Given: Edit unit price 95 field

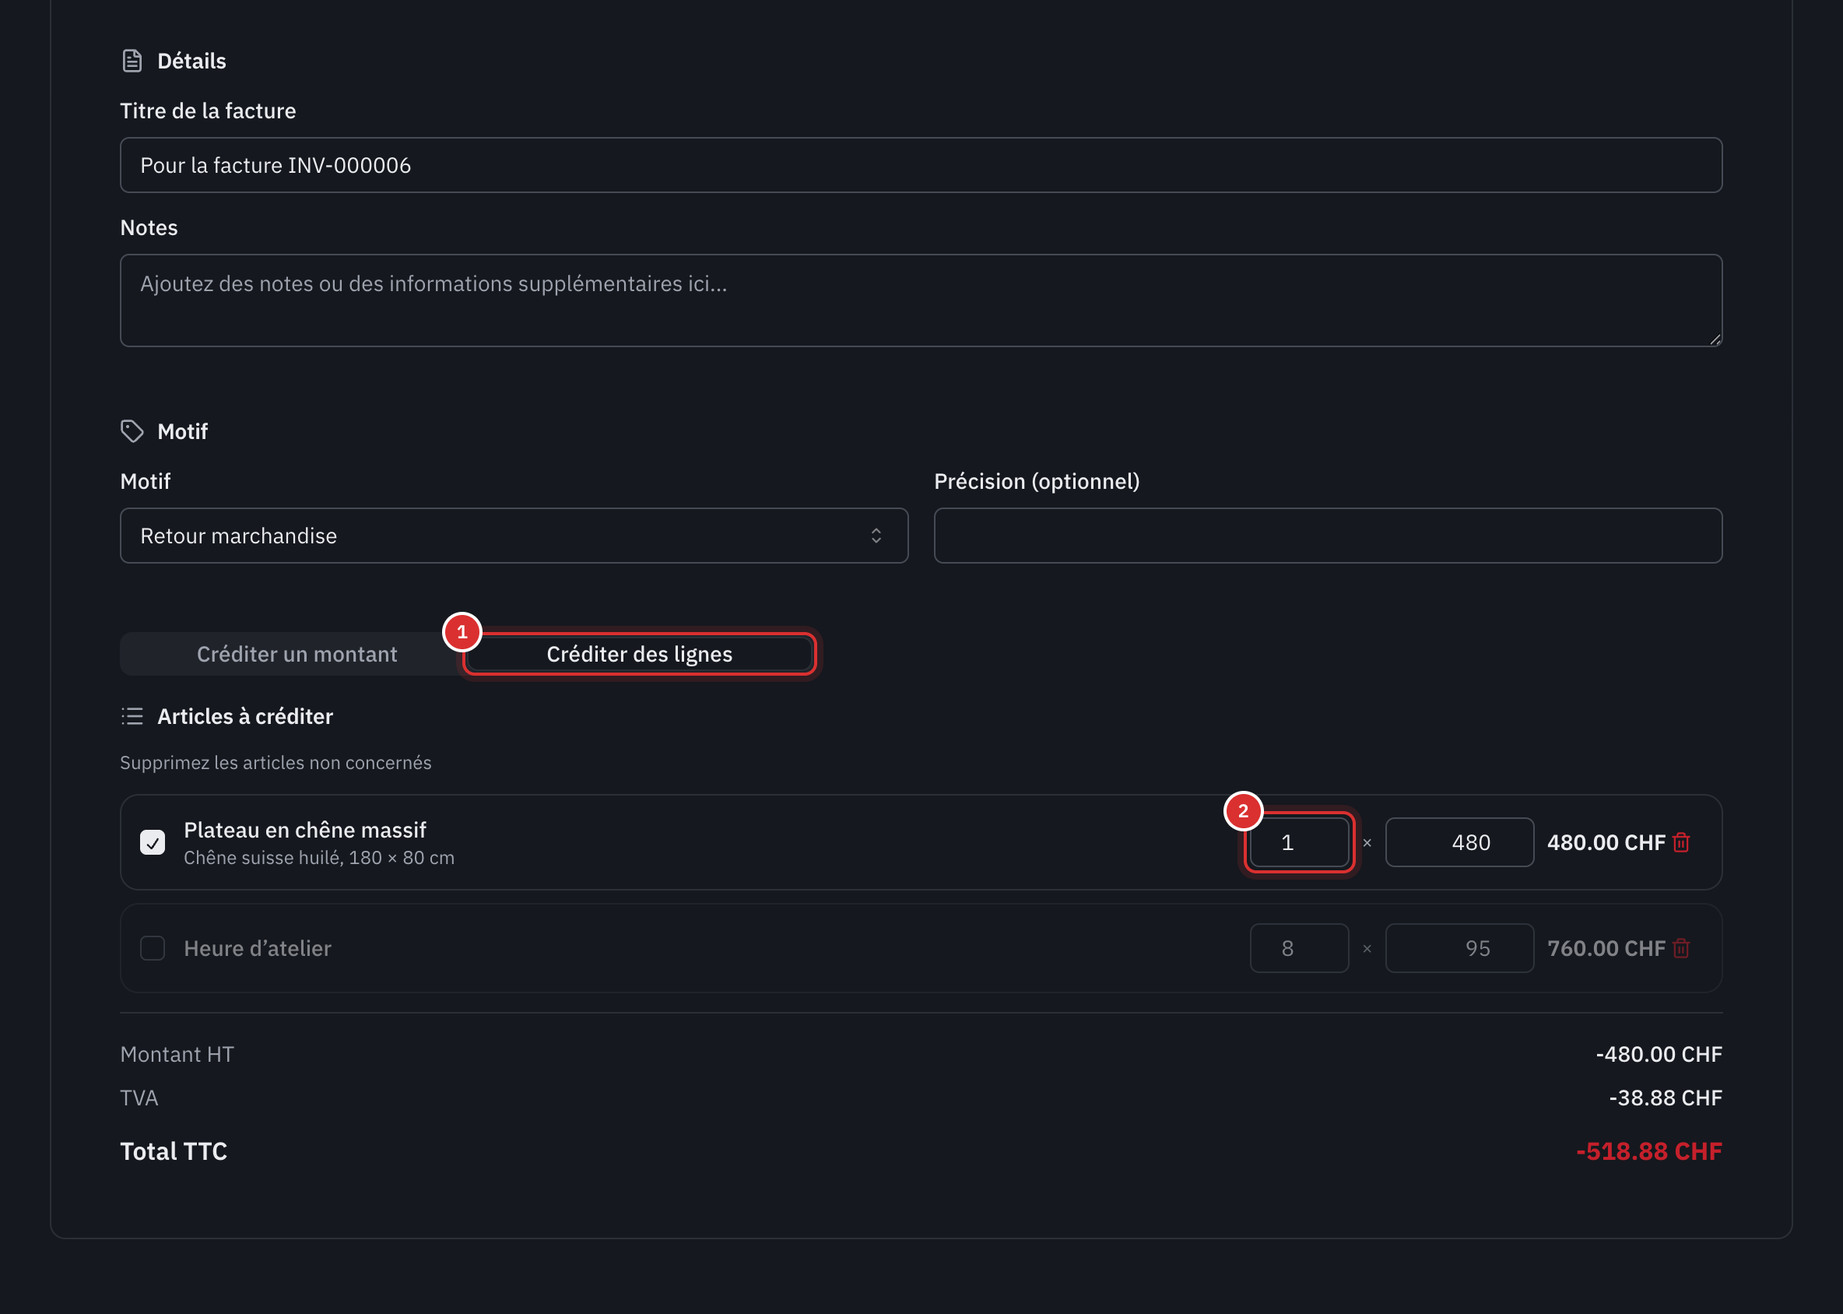Looking at the screenshot, I should [1459, 948].
